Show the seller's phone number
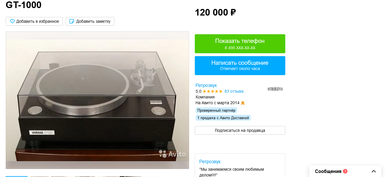Image resolution: width=387 pixels, height=177 pixels. 240,44
